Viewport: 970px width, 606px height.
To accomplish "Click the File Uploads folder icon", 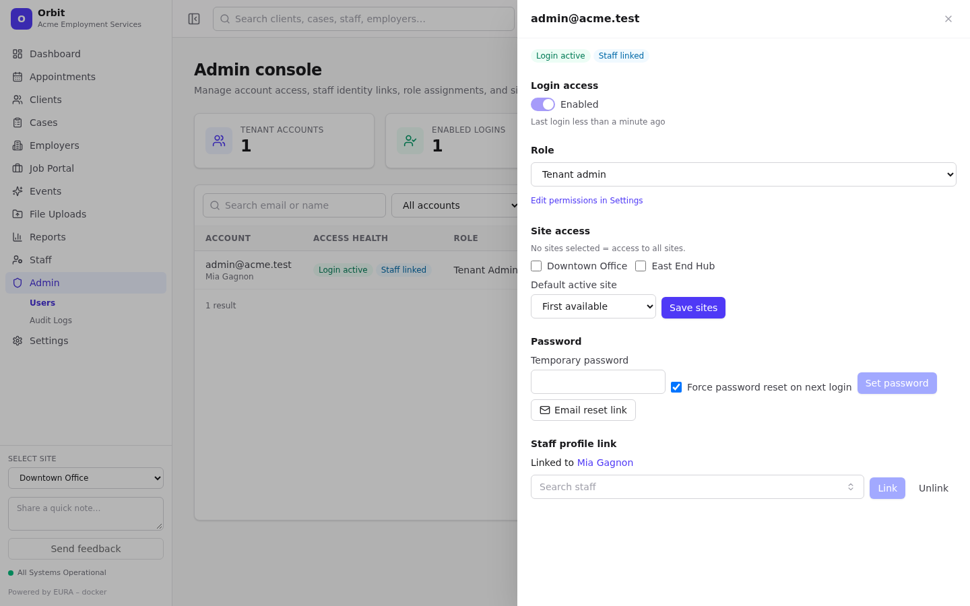I will pos(18,214).
